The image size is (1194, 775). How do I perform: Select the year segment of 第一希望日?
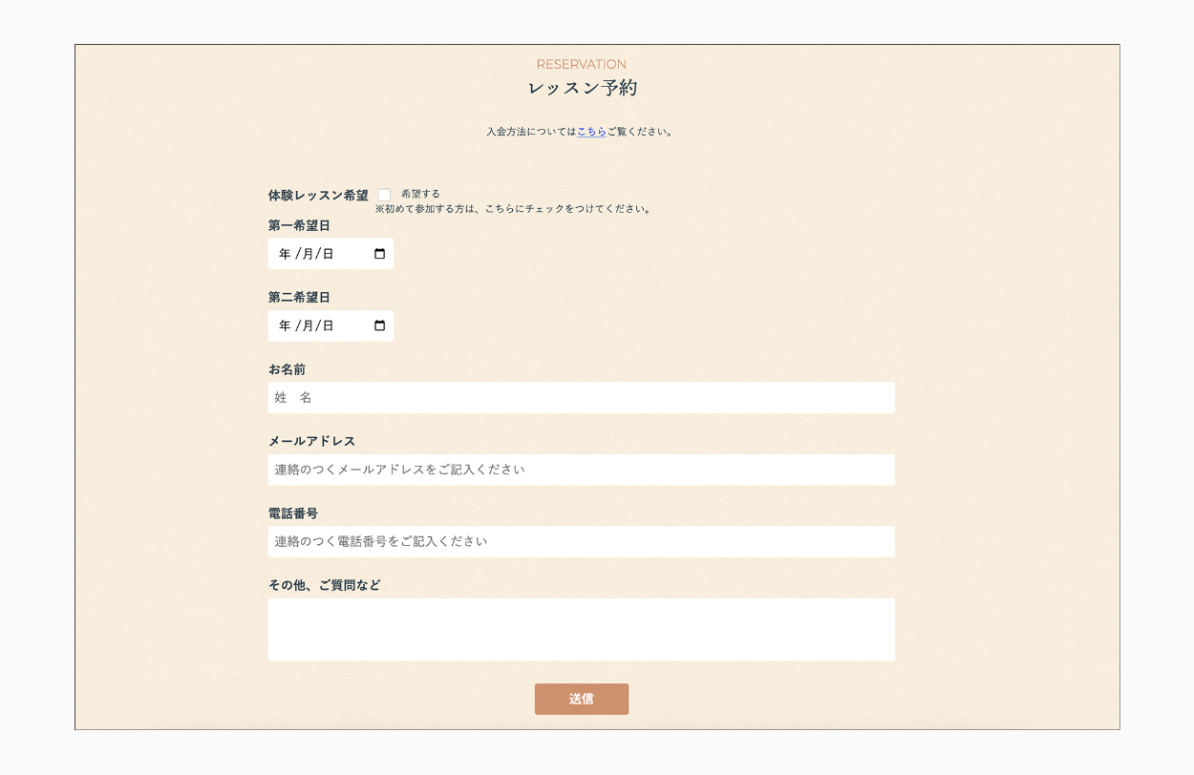coord(285,254)
